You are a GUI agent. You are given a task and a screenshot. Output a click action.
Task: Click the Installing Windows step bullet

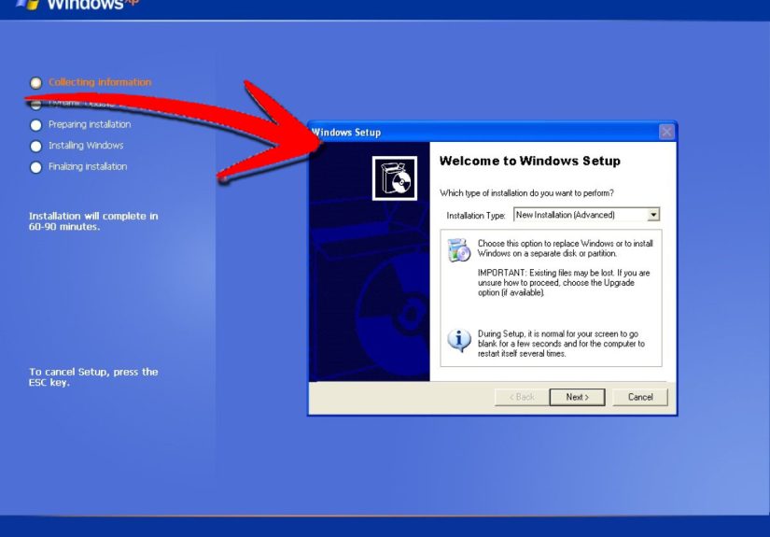click(35, 146)
